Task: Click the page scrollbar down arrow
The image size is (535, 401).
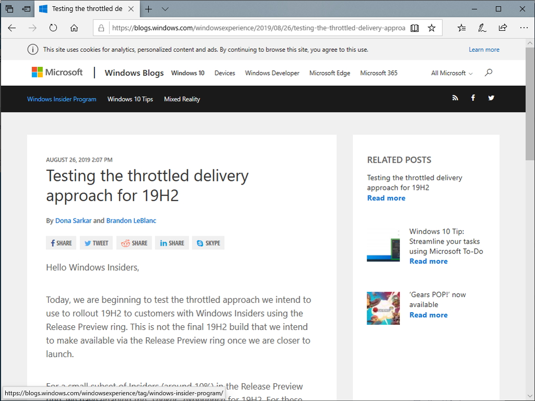Action: (x=530, y=396)
